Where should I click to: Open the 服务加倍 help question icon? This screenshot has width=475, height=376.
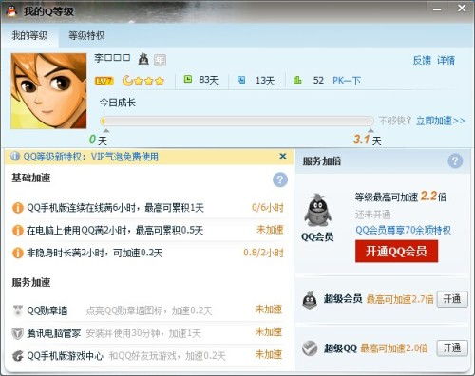point(455,161)
